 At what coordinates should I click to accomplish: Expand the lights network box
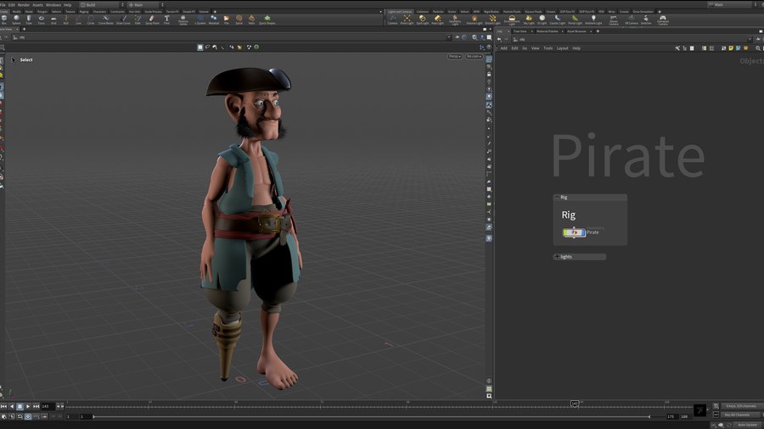558,256
